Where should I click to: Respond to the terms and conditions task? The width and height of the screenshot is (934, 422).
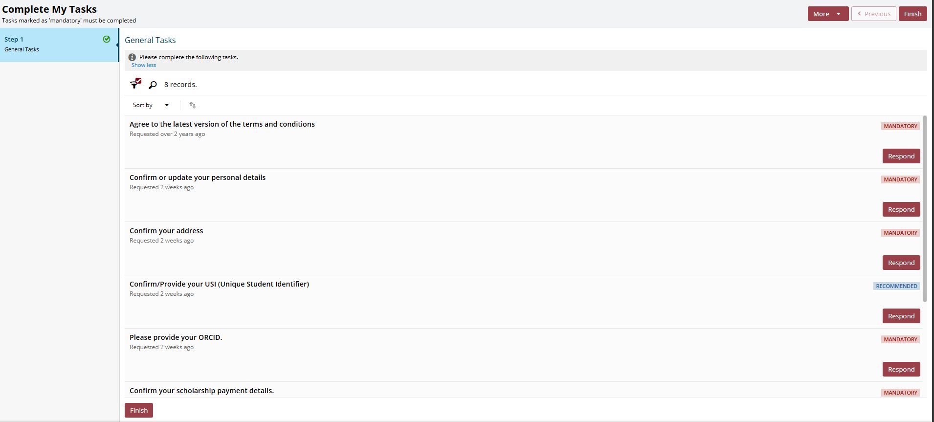pos(901,156)
